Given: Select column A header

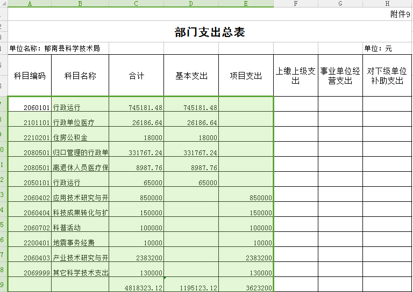Looking at the screenshot, I should pyautogui.click(x=30, y=4).
